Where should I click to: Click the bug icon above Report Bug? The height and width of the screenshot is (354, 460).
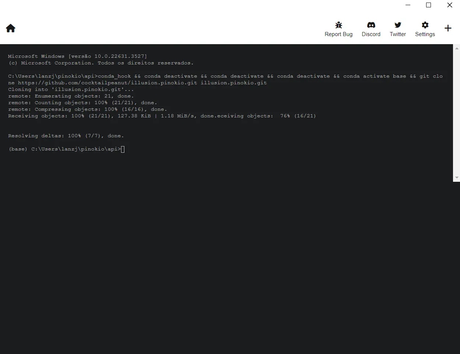pyautogui.click(x=339, y=25)
